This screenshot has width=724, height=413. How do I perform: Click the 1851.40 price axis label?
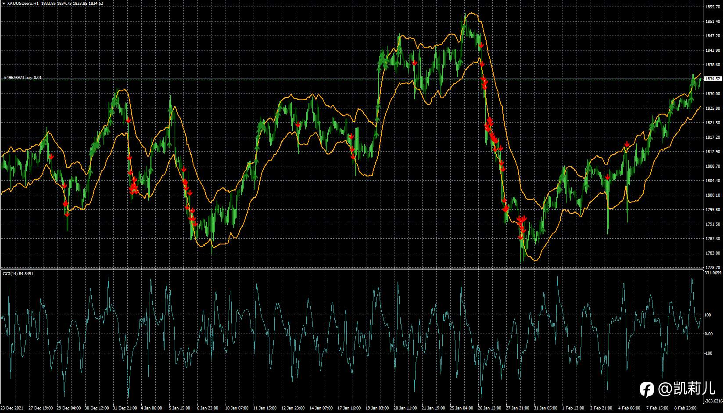click(713, 22)
